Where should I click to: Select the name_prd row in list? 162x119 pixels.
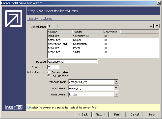click(54, 40)
